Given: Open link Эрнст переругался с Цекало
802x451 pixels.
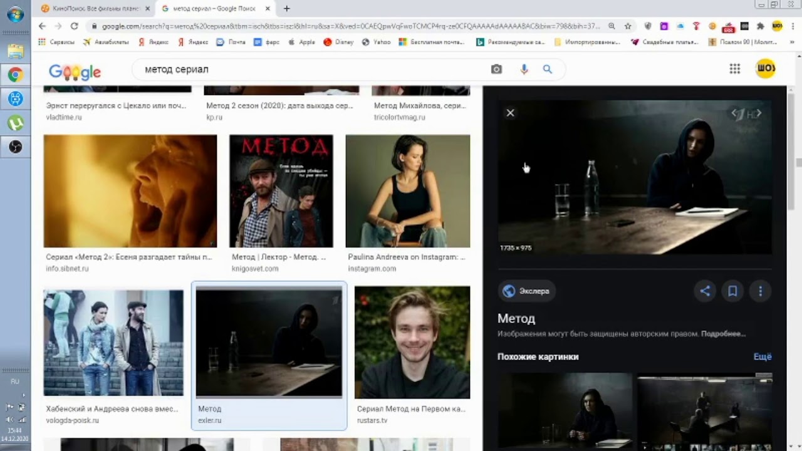Looking at the screenshot, I should pos(116,106).
